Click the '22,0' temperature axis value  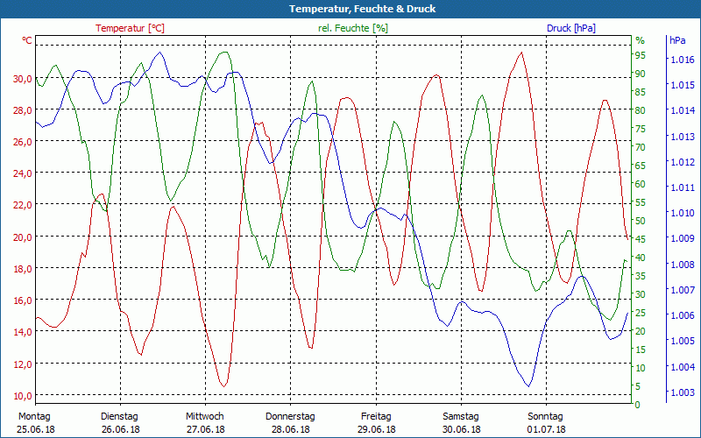(x=23, y=205)
